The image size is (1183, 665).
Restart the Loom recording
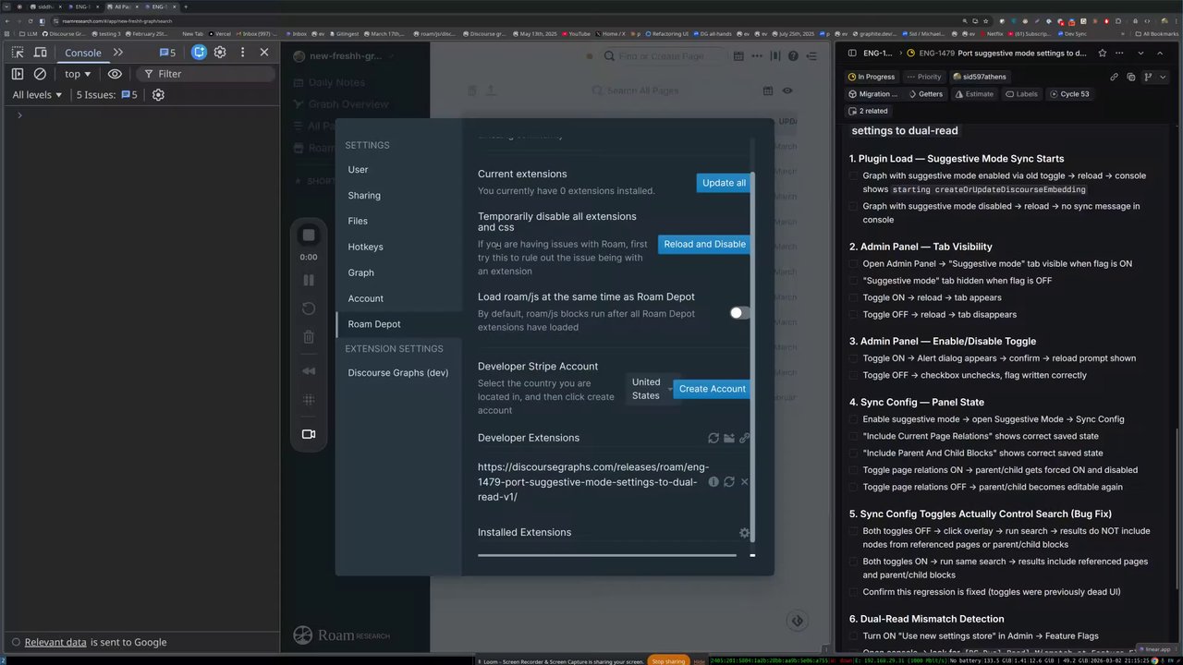coord(309,308)
